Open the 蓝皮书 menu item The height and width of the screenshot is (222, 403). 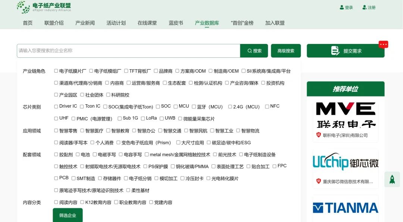click(x=175, y=23)
